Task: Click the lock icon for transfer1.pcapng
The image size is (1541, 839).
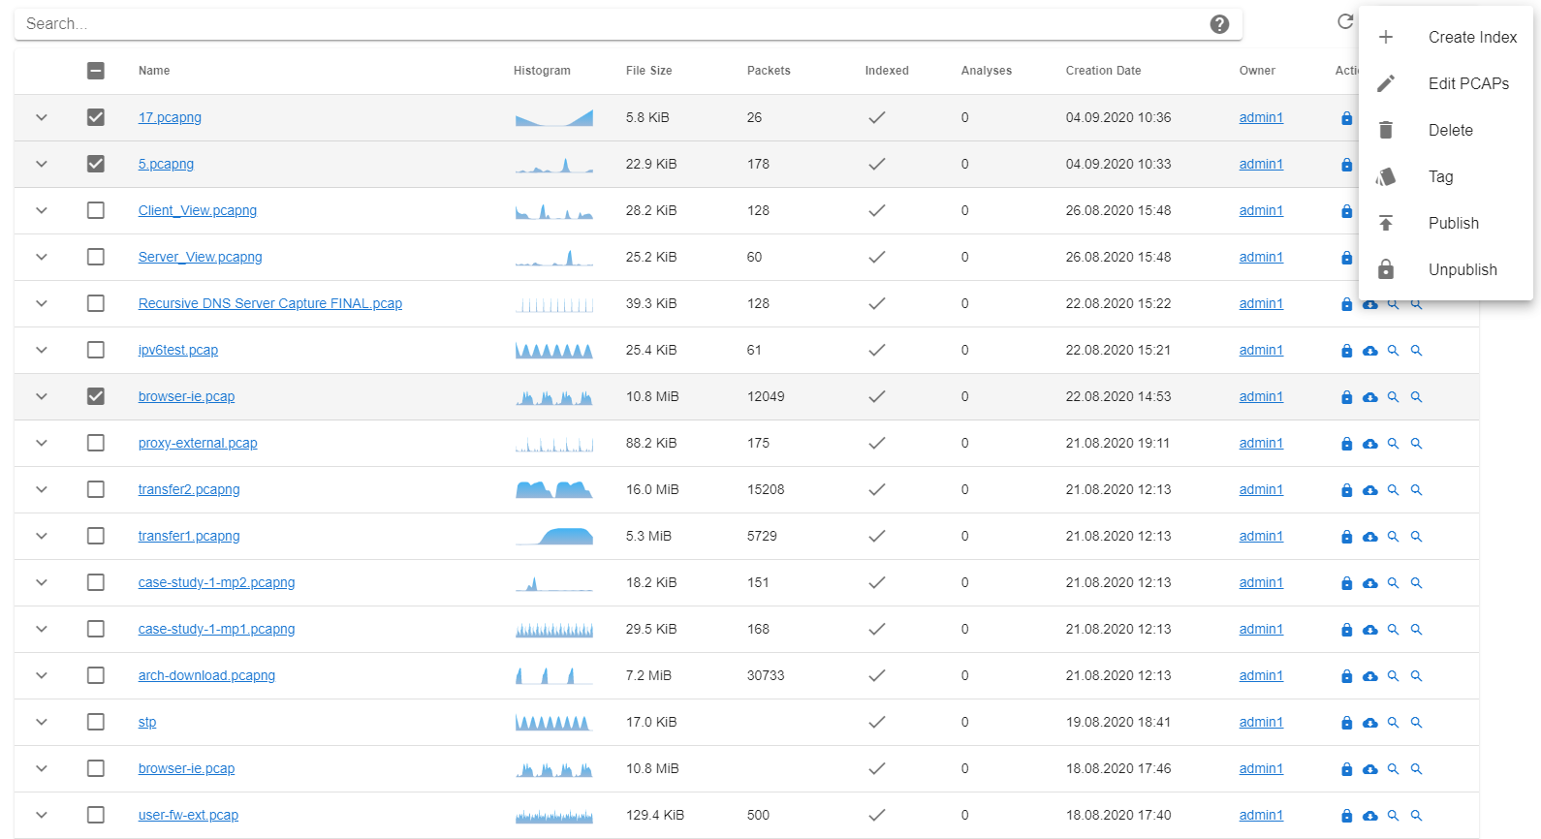Action: pos(1346,537)
